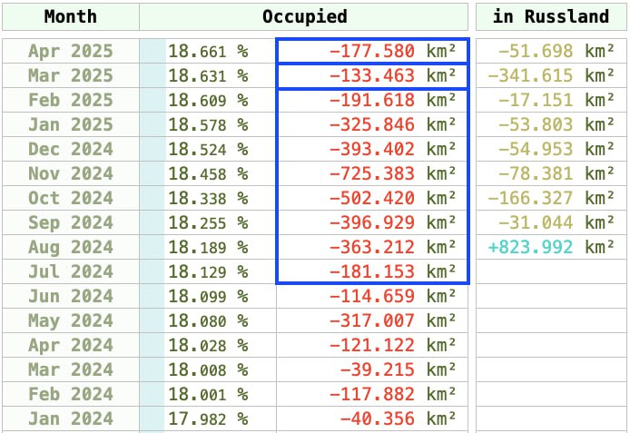Select the Nov 2024 month cell
This screenshot has width=630, height=433.
click(x=71, y=173)
